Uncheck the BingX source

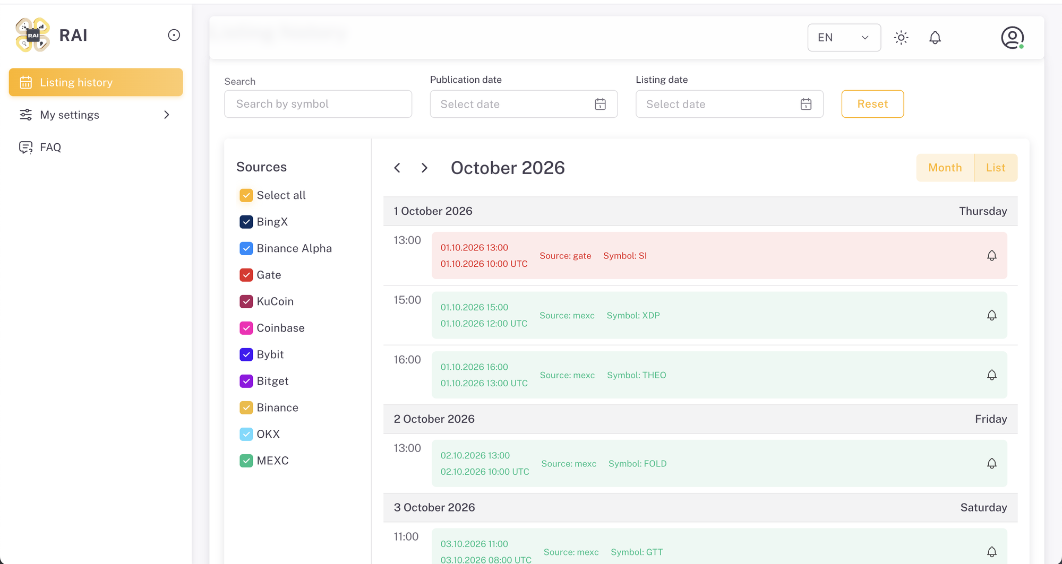coord(246,222)
